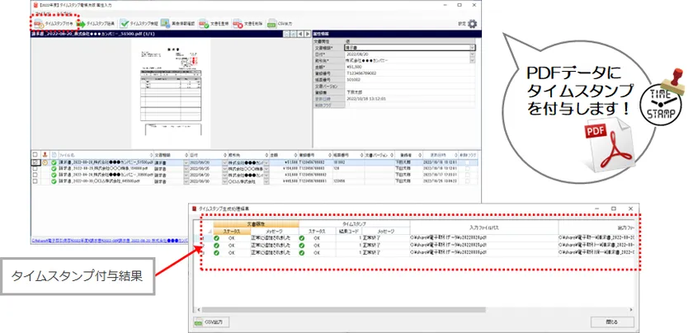Check the first file row checkbox
The height and width of the screenshot is (333, 693).
pyautogui.click(x=35, y=162)
